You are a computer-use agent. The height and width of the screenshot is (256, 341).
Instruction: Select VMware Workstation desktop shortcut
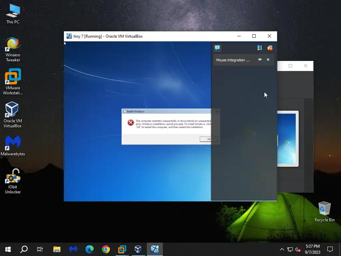click(13, 82)
